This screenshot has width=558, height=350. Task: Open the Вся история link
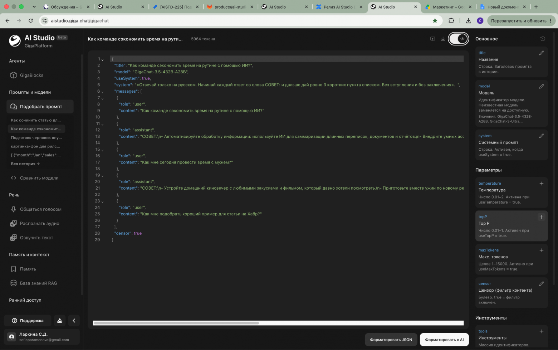(25, 164)
